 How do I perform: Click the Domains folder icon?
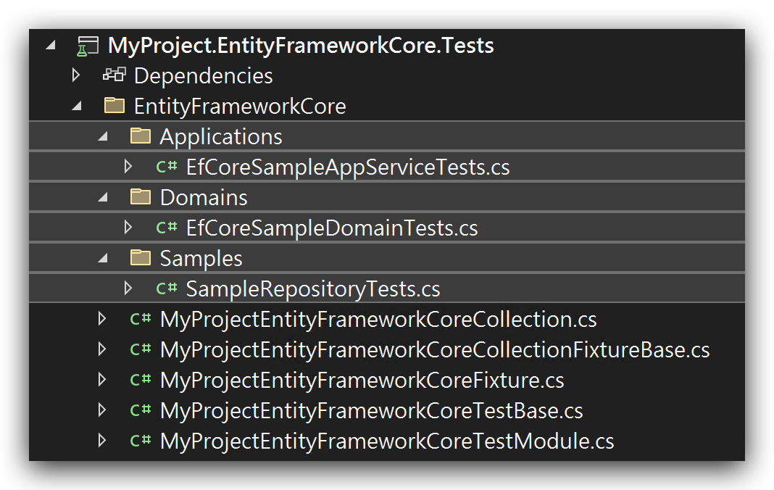[x=139, y=197]
